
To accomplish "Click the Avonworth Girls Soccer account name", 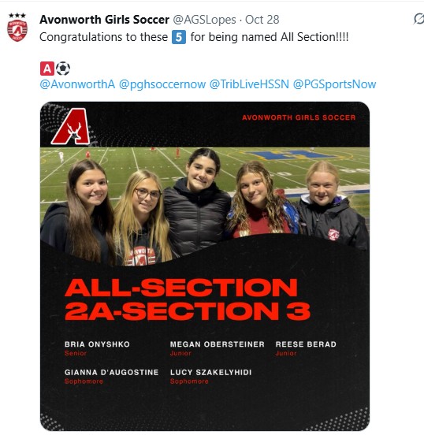I will click(104, 20).
